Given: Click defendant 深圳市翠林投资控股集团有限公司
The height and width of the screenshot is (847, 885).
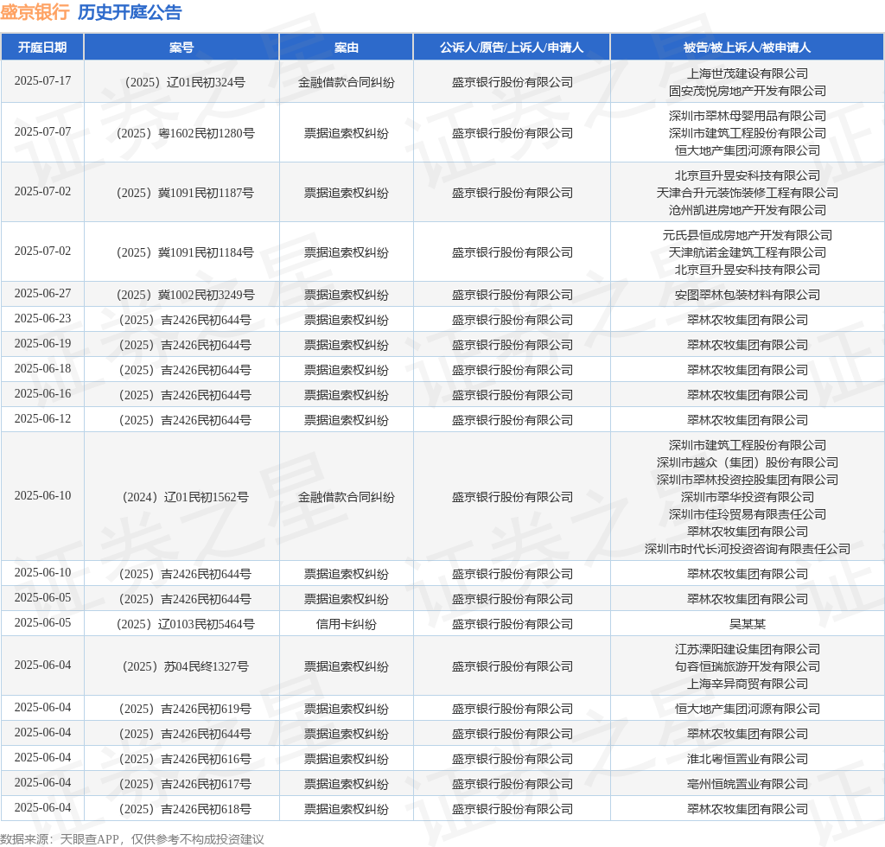Looking at the screenshot, I should [x=748, y=480].
